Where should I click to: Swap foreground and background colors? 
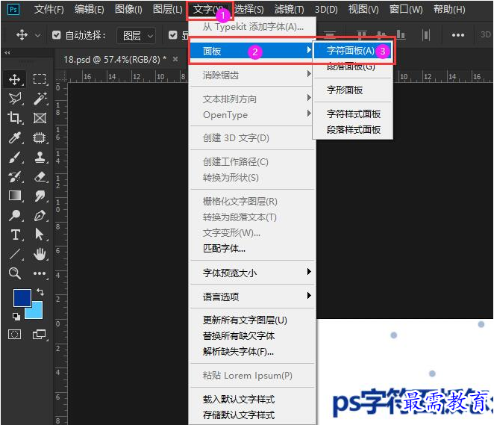[40, 292]
